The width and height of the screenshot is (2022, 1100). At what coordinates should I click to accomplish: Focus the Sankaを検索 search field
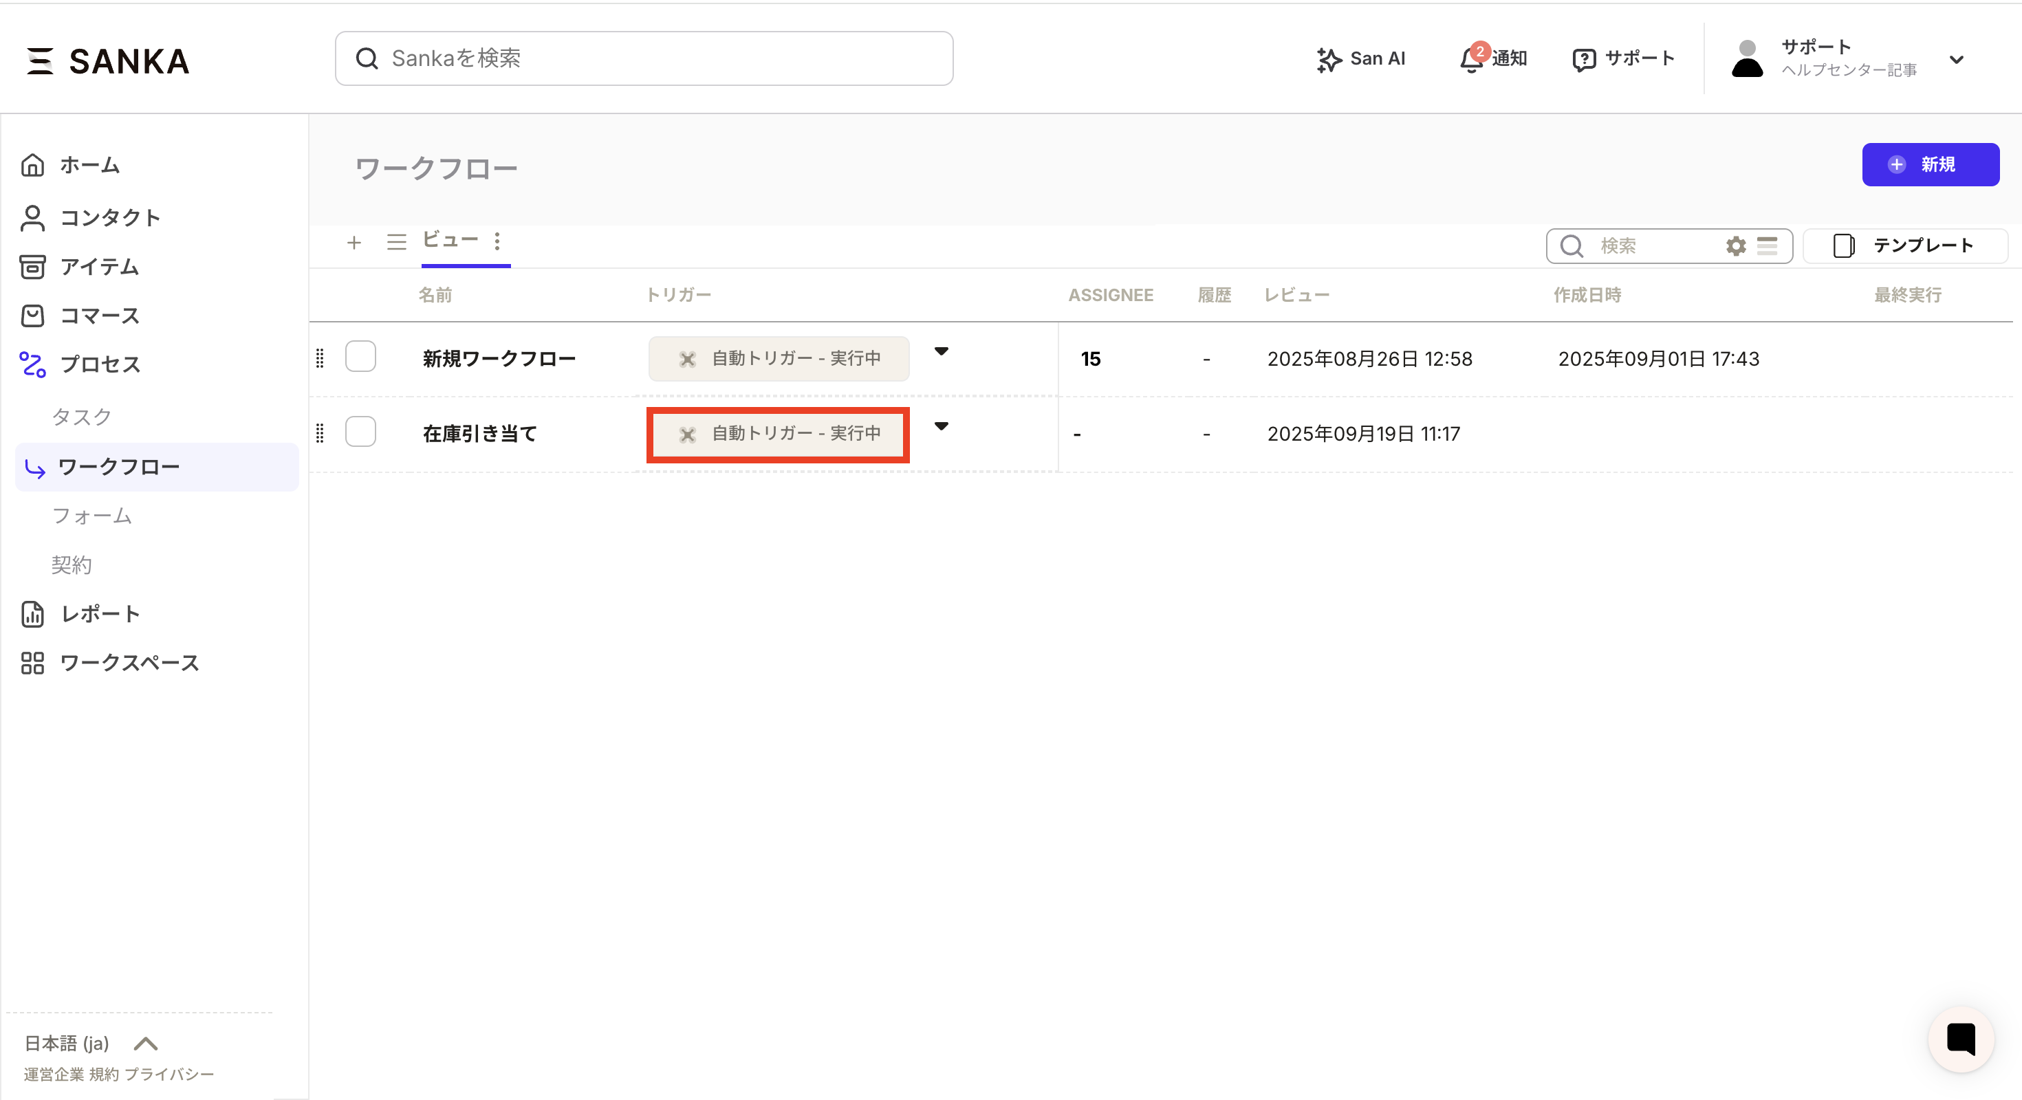pos(644,59)
